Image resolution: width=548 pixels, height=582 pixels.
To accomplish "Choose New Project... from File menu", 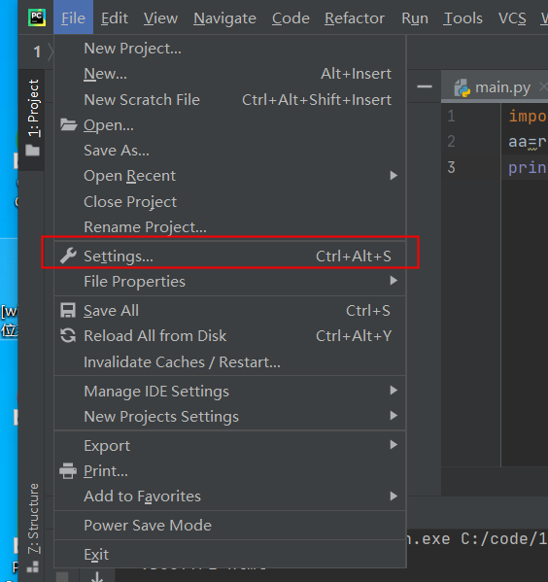I will click(230, 49).
